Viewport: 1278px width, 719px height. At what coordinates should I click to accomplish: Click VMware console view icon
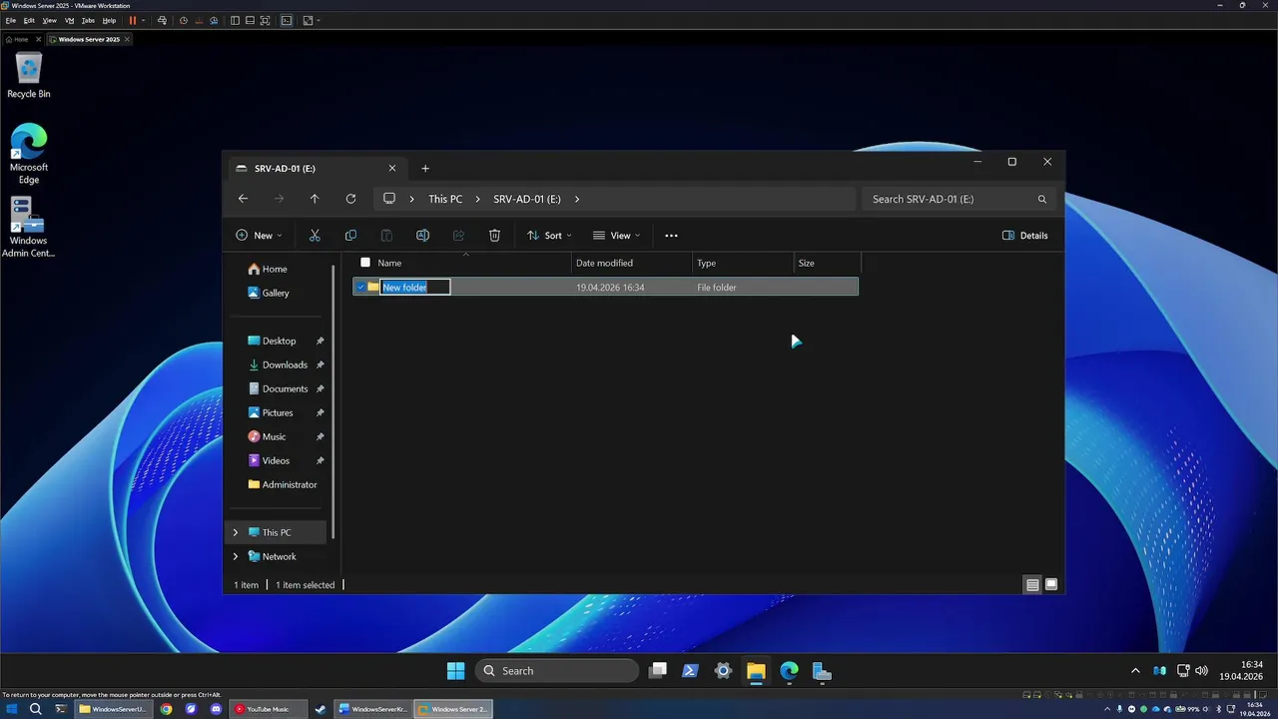click(x=286, y=20)
